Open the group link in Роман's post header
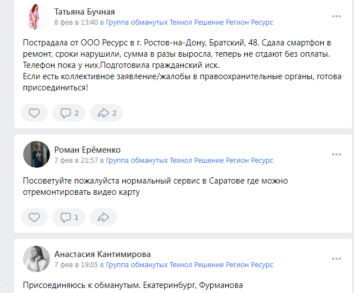 point(189,161)
